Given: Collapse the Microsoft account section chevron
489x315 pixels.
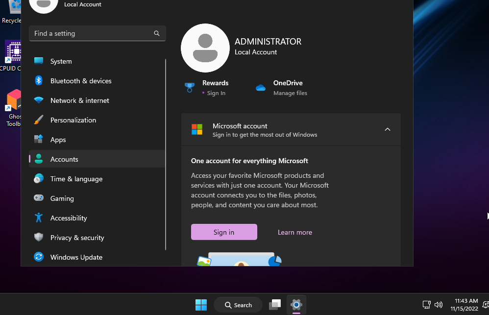Looking at the screenshot, I should click(x=387, y=129).
